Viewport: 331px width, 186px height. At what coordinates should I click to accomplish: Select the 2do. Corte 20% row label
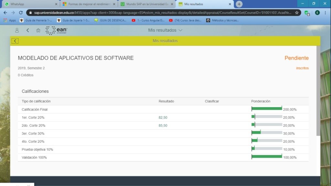point(33,126)
